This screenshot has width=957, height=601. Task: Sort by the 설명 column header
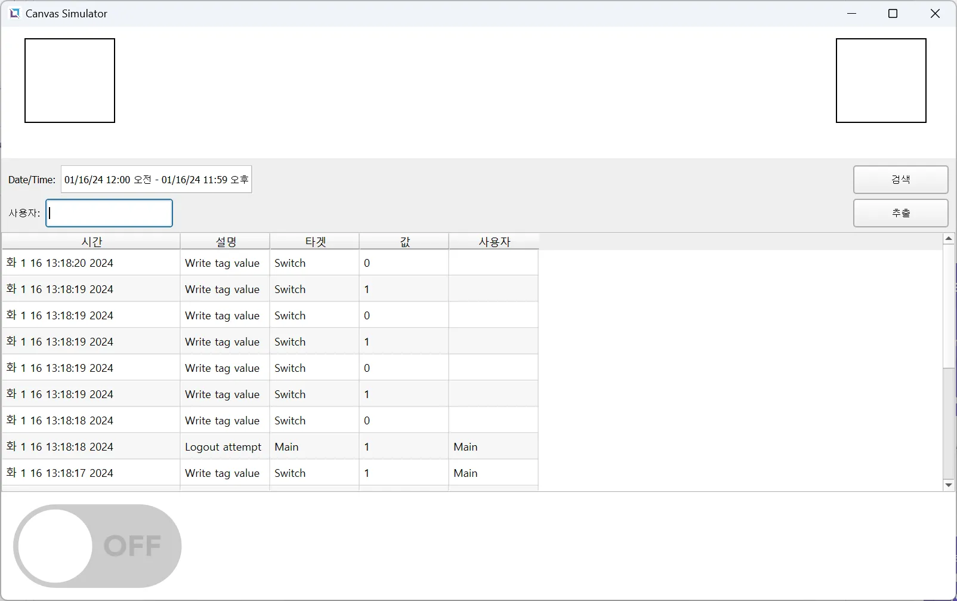tap(225, 242)
